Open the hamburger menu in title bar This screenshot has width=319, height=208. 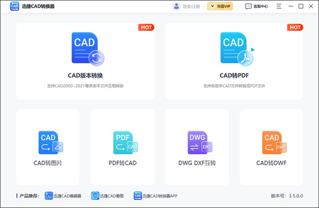coord(279,6)
